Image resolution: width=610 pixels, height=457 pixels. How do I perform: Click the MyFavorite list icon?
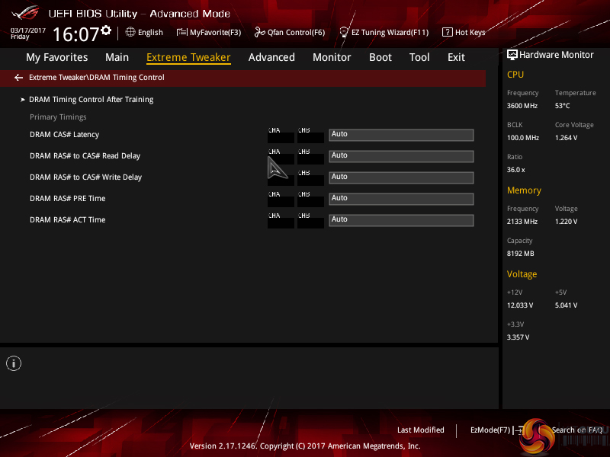tap(181, 32)
